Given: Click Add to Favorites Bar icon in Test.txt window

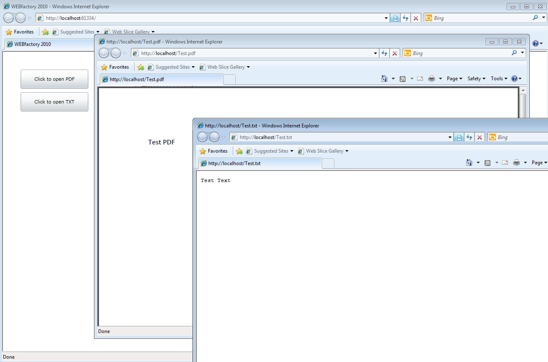Looking at the screenshot, I should tap(239, 151).
